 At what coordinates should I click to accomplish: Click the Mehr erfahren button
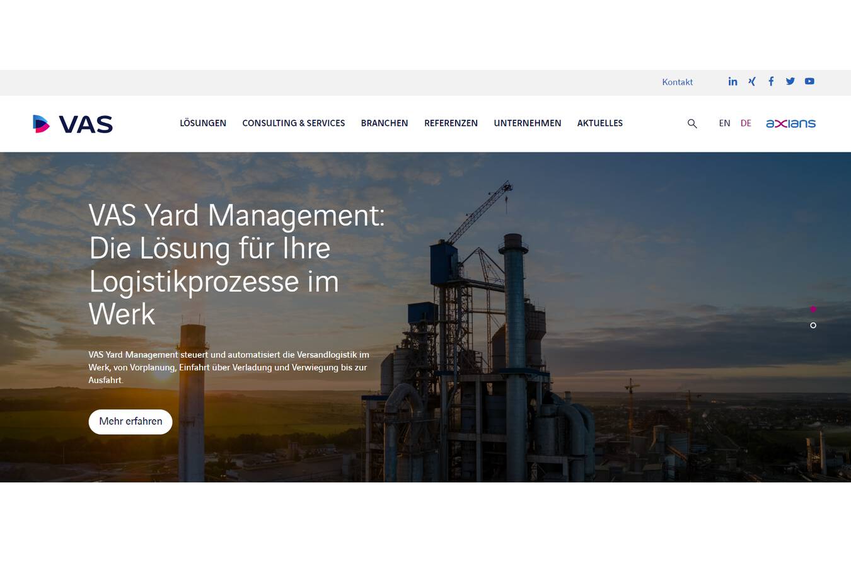pyautogui.click(x=130, y=421)
